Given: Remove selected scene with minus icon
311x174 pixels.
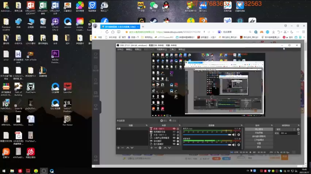Looking at the screenshot, I should (122, 148).
